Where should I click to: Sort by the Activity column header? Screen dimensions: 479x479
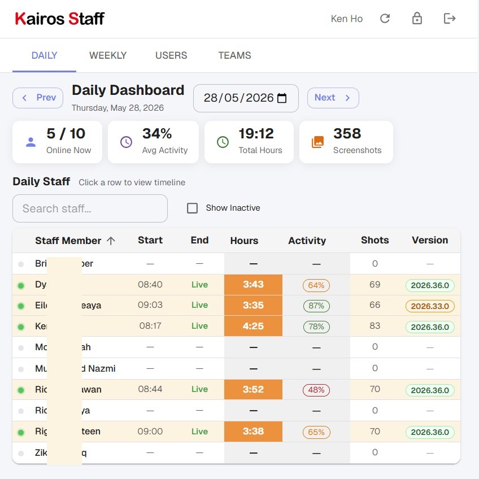coord(307,241)
